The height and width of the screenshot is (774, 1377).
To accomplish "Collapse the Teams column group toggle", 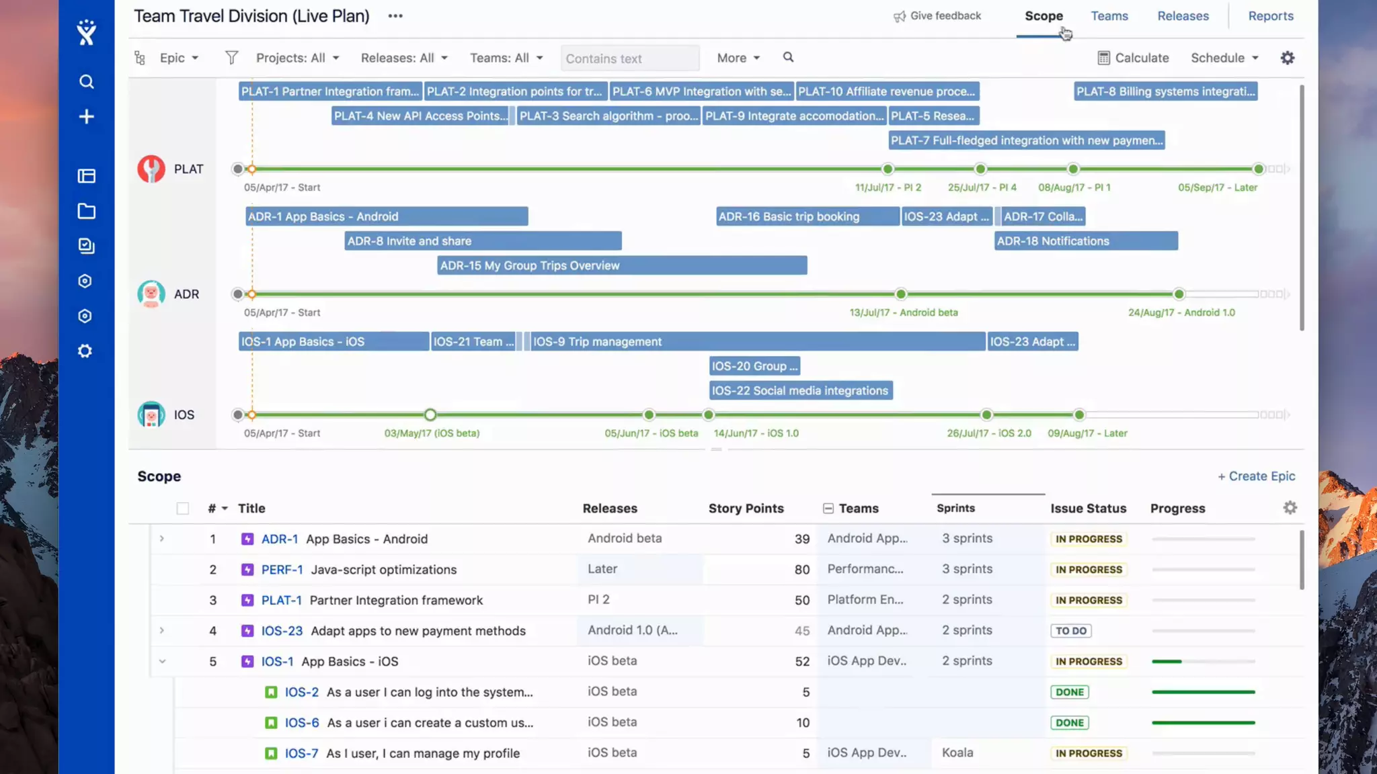I will [828, 509].
